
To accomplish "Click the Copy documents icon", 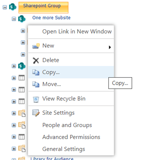I will (36, 72).
